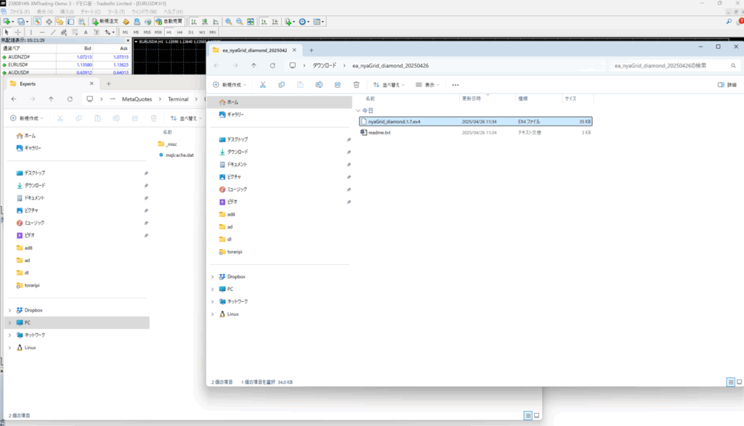Click the copy icon in front Explorer
The width and height of the screenshot is (744, 426).
281,85
